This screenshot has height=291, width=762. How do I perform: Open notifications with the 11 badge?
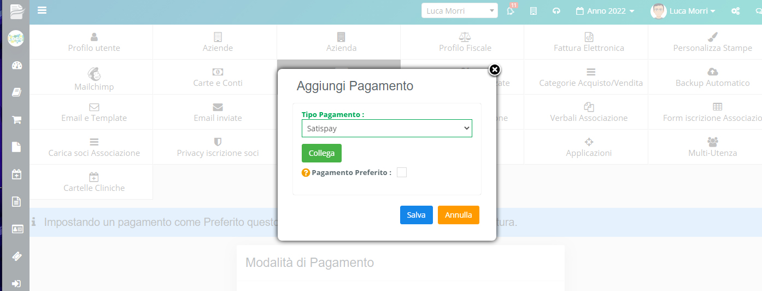(x=511, y=10)
